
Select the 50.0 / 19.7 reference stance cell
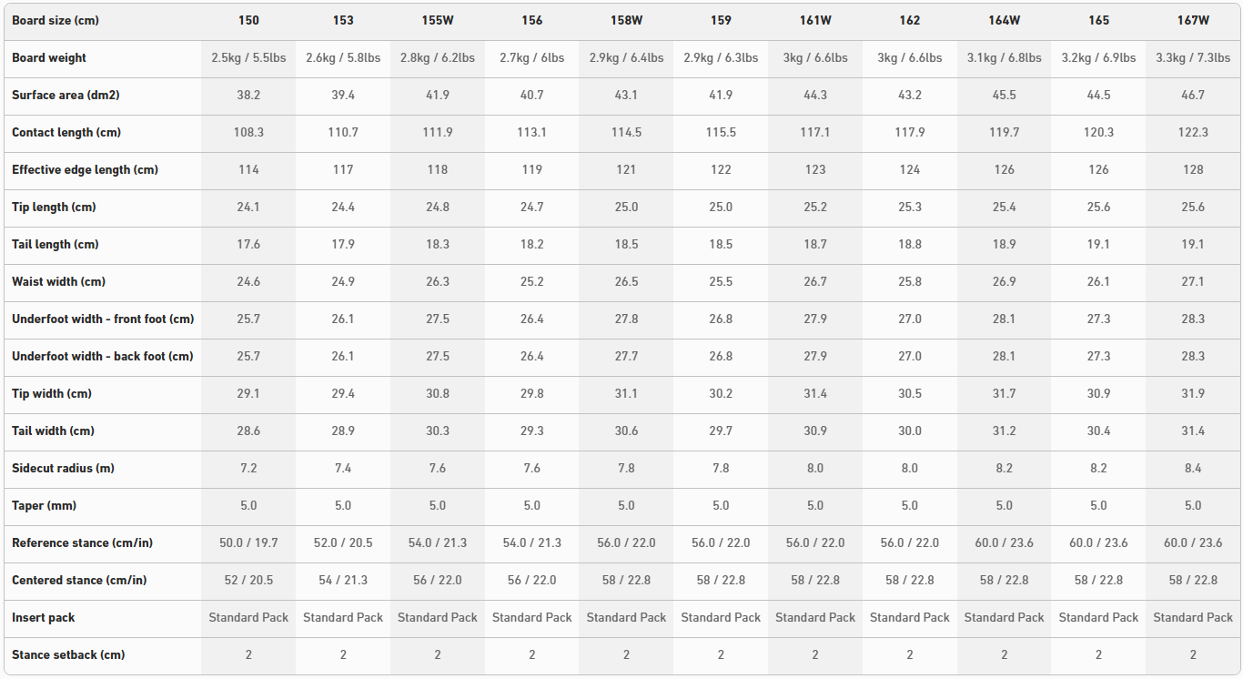point(248,542)
